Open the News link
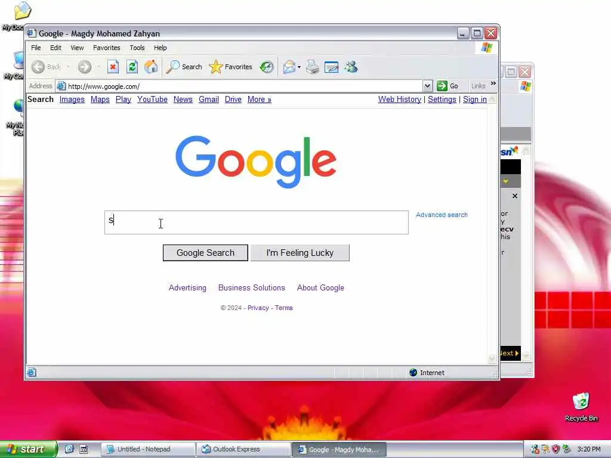Image resolution: width=611 pixels, height=458 pixels. click(183, 100)
